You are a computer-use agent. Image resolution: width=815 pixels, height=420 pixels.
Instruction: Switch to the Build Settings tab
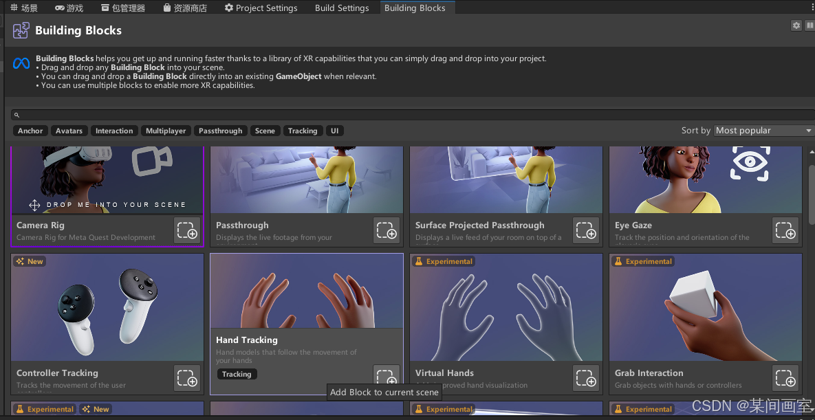[342, 8]
